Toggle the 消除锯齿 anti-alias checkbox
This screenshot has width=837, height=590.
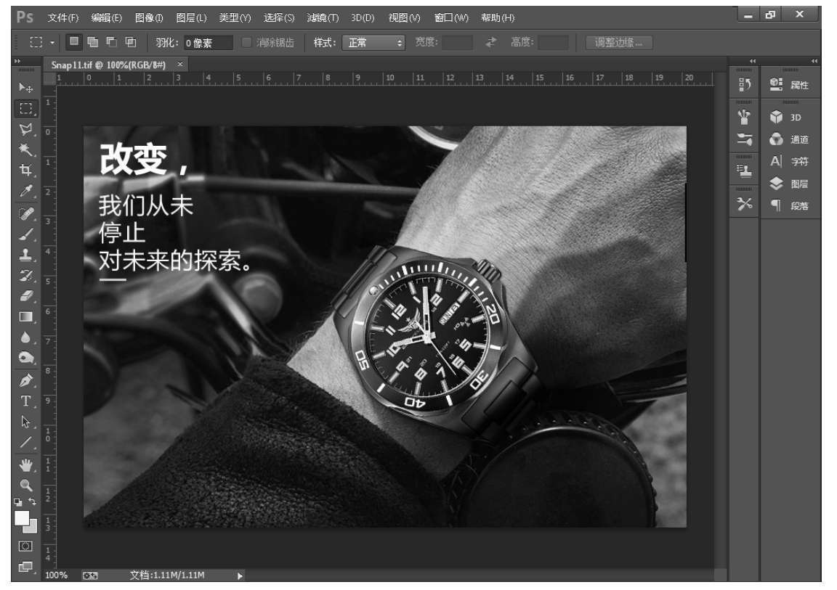(x=246, y=43)
